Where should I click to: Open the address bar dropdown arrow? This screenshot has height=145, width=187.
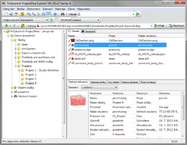click(x=152, y=26)
